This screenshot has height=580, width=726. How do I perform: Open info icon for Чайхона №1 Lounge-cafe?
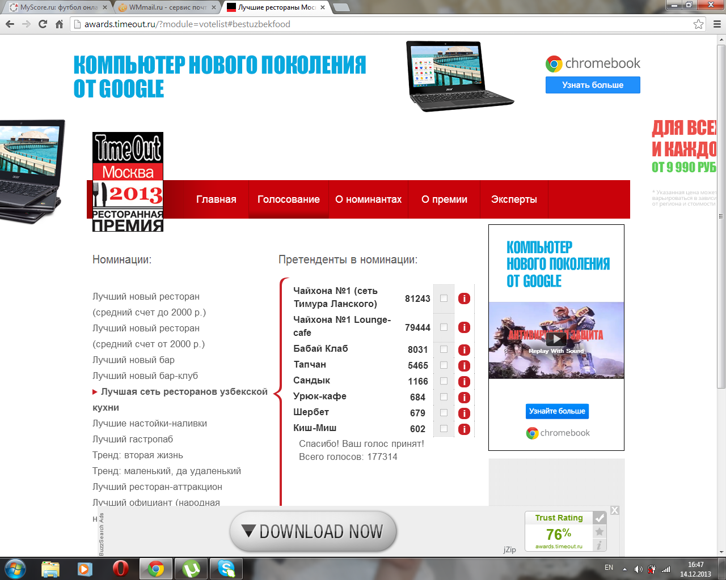point(464,327)
